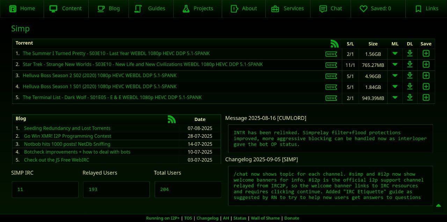Save Helluva Boss Season 2 torrent
The height and width of the screenshot is (222, 447).
426,76
